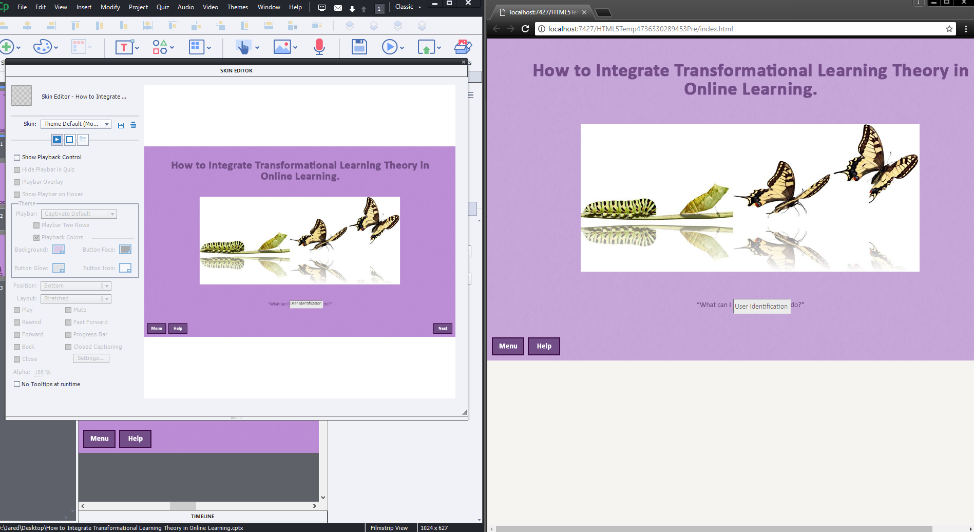Open the Media image icon
This screenshot has width=974, height=532.
[x=282, y=47]
